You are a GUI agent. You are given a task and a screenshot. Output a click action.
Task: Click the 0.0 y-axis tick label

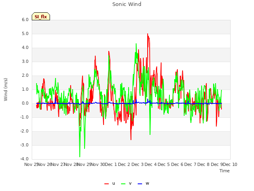(x=25, y=103)
